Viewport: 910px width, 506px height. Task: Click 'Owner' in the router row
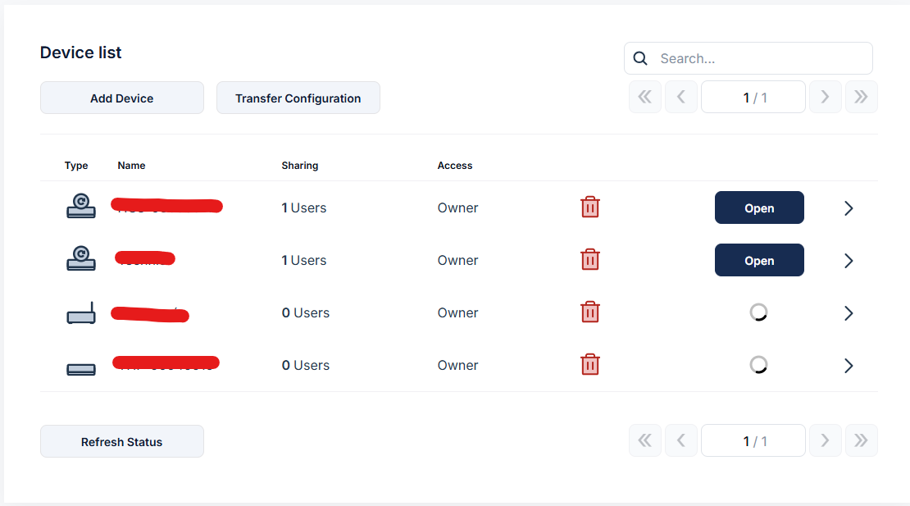(x=458, y=312)
